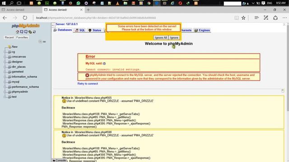Open Edge Reading view icon

[x=237, y=18]
